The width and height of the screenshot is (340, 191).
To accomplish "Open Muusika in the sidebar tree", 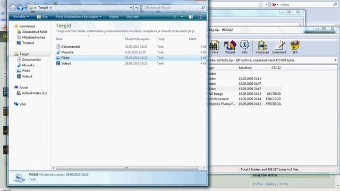I will click(x=25, y=65).
